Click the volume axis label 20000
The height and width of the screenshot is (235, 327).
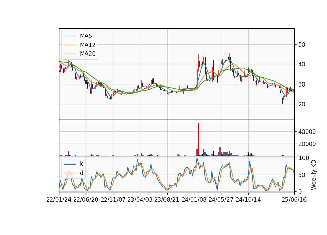[307, 144]
